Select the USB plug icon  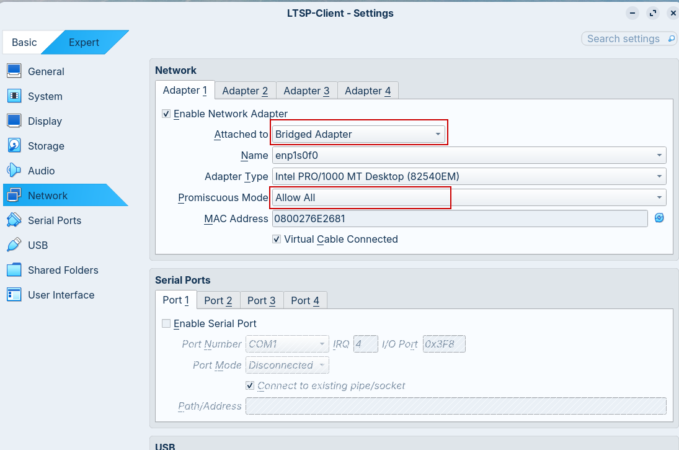[x=14, y=245]
